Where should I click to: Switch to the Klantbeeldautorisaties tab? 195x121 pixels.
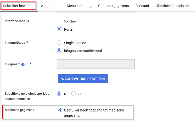(x=173, y=6)
